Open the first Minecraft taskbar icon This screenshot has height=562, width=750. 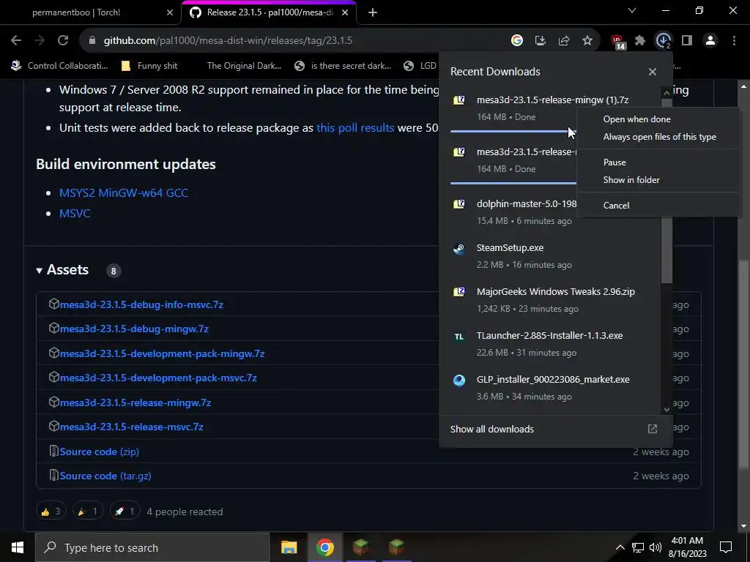(360, 547)
